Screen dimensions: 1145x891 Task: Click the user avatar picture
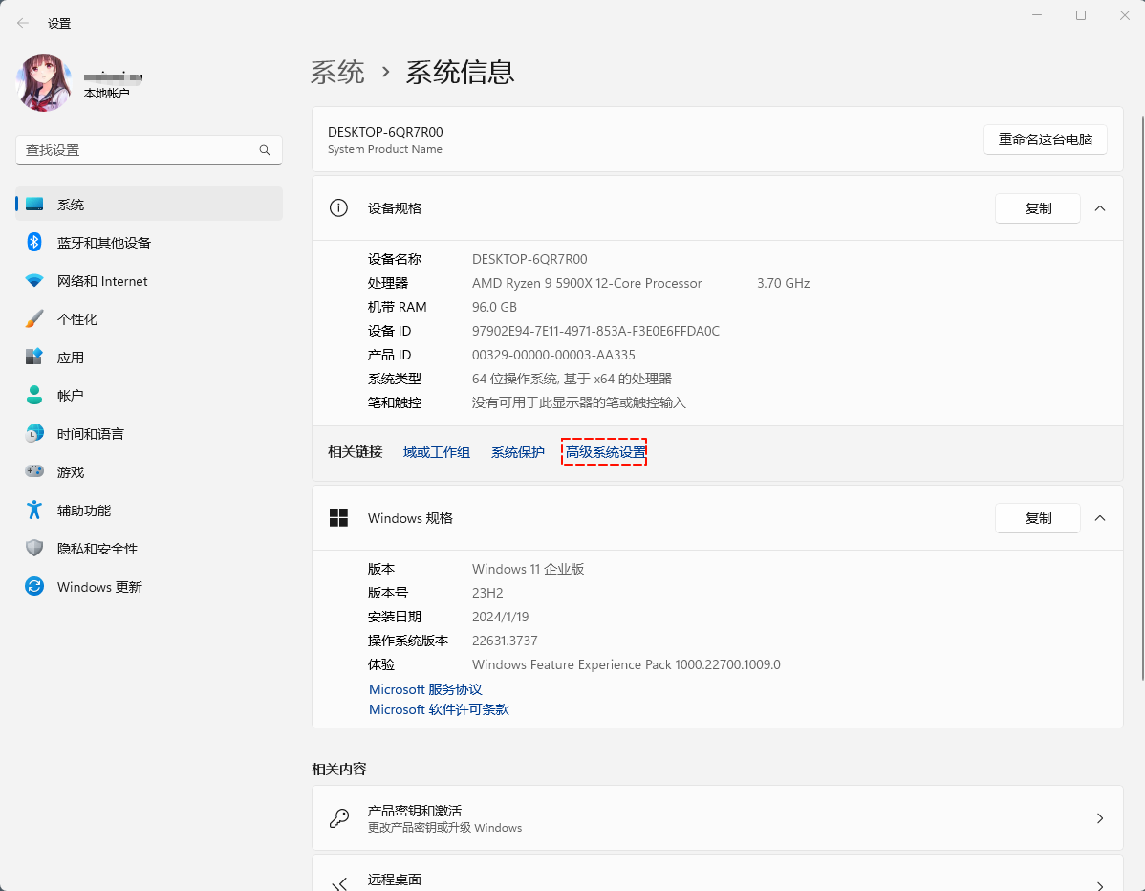click(x=43, y=83)
